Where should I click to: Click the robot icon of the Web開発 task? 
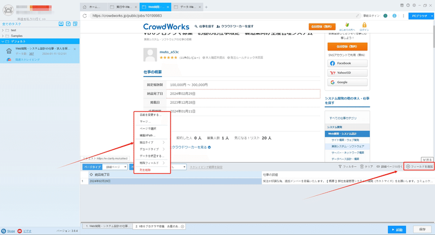9,51
